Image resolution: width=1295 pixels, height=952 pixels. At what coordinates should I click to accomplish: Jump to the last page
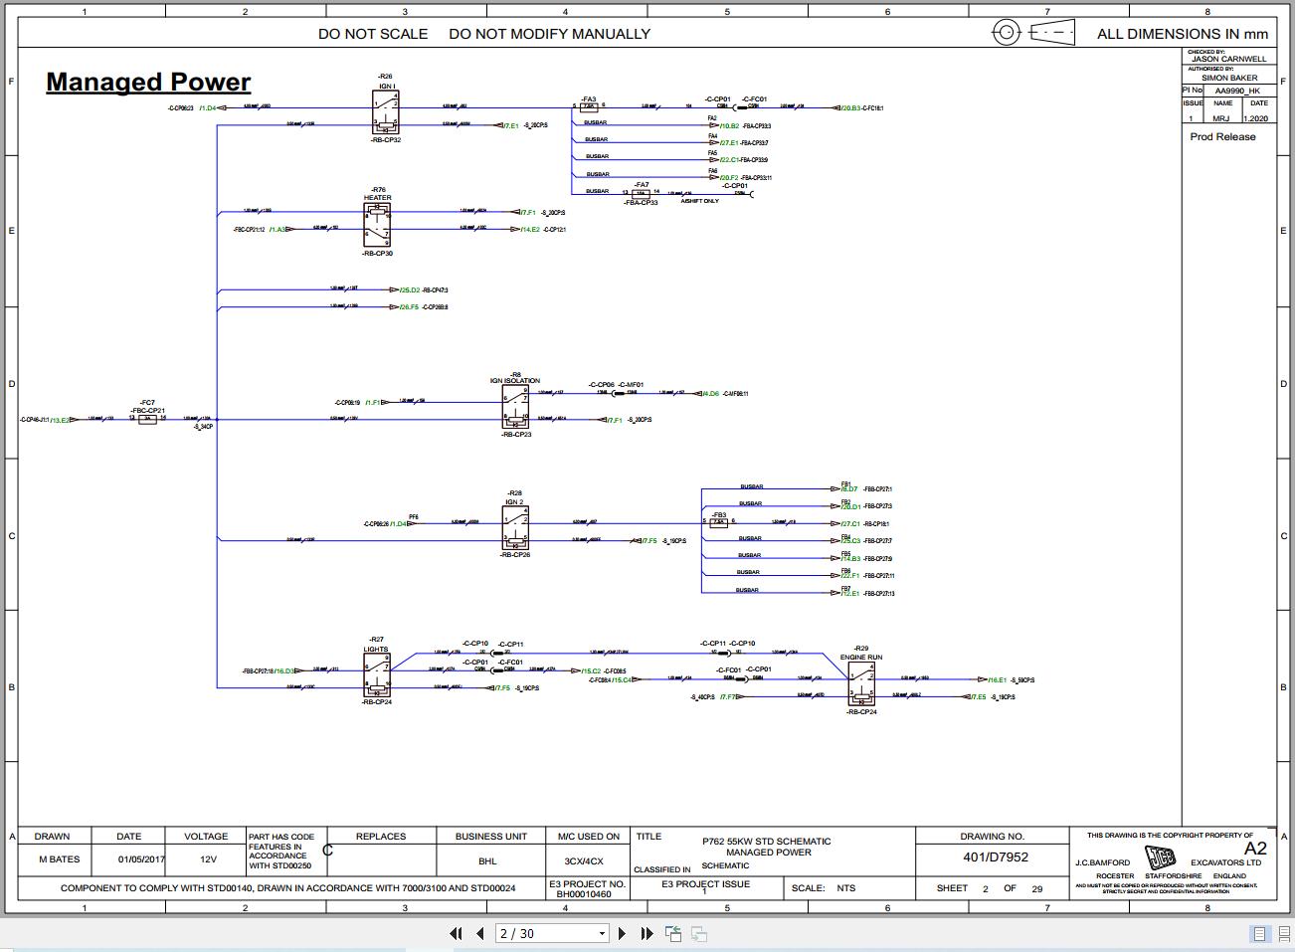click(x=647, y=933)
